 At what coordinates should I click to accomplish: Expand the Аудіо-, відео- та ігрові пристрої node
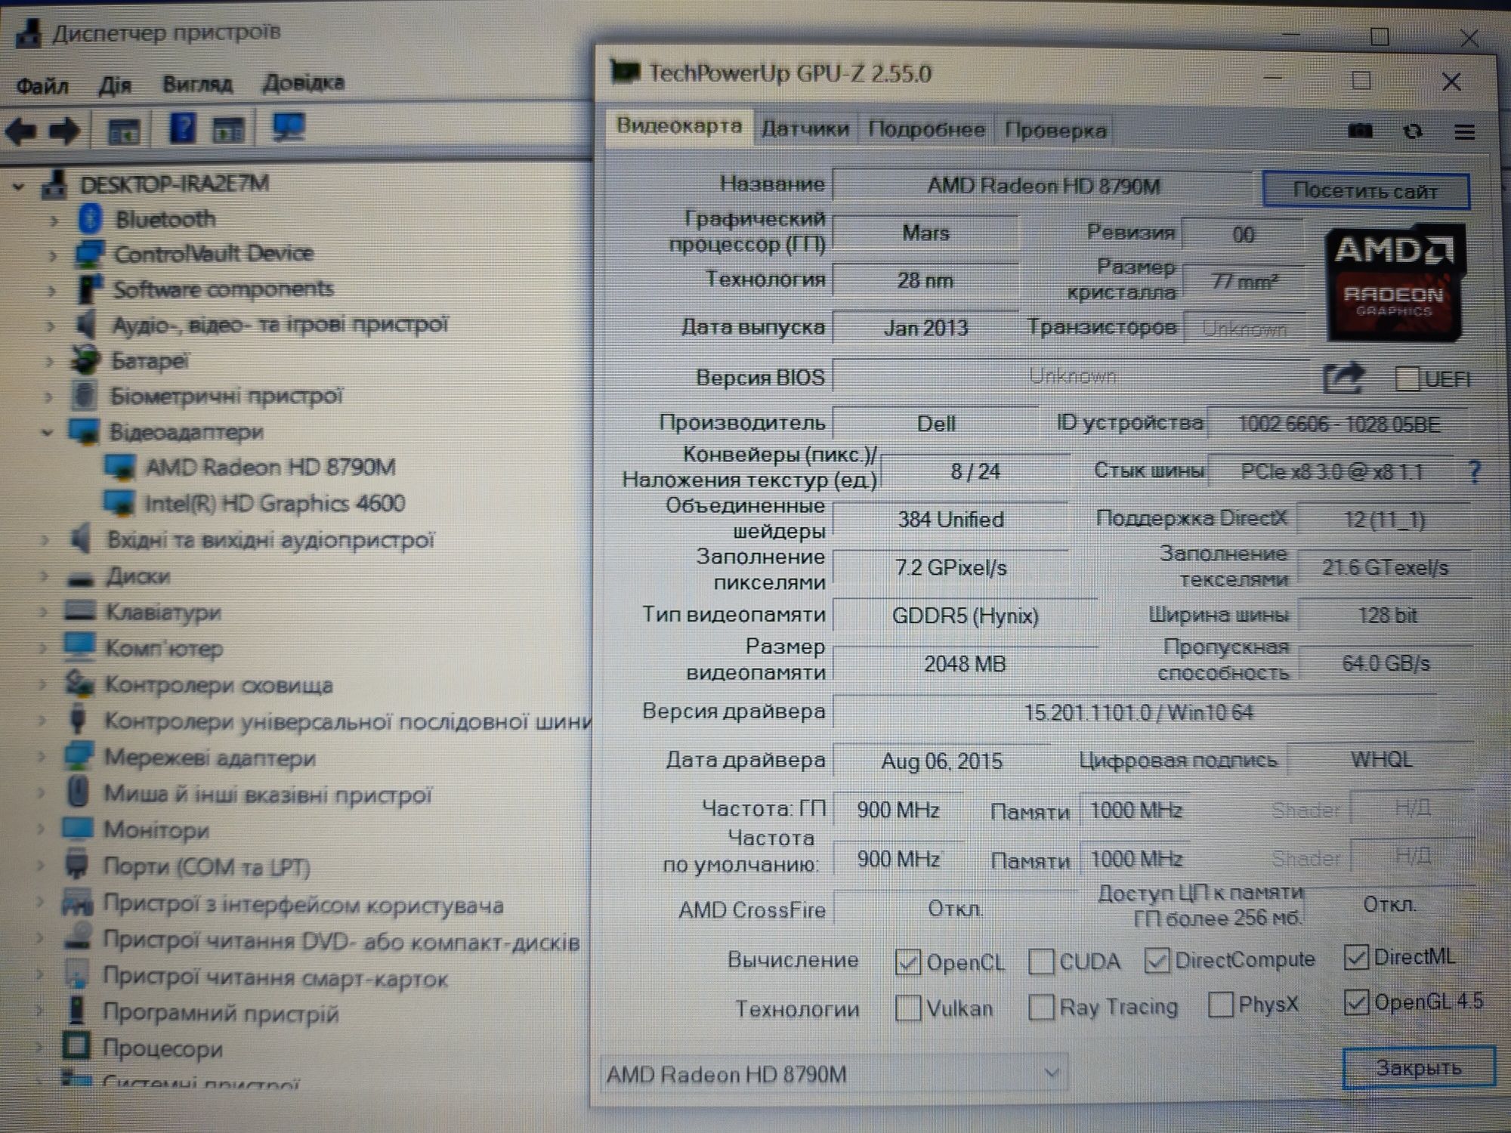(x=51, y=326)
